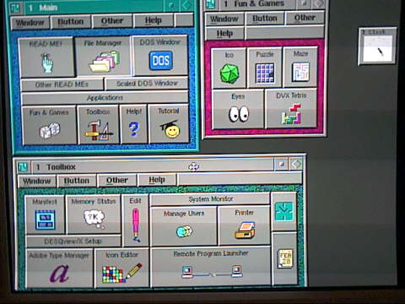
Task: Click the Manage Users icon
Action: click(184, 226)
